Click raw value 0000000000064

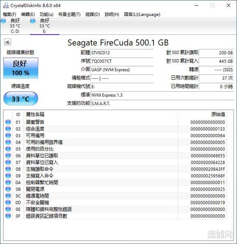(208, 136)
